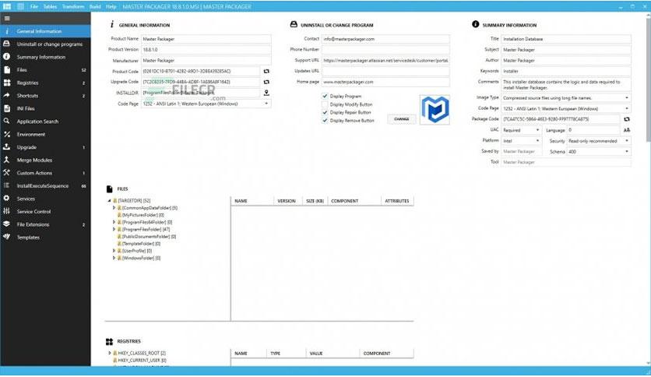Open Environment in the sidebar
Image resolution: width=651 pixels, height=377 pixels.
(x=45, y=134)
